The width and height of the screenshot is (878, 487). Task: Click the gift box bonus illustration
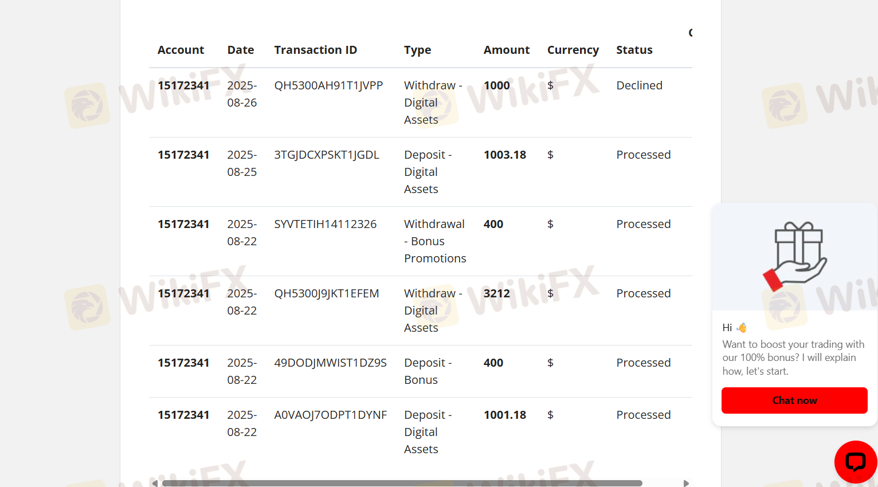tap(795, 256)
